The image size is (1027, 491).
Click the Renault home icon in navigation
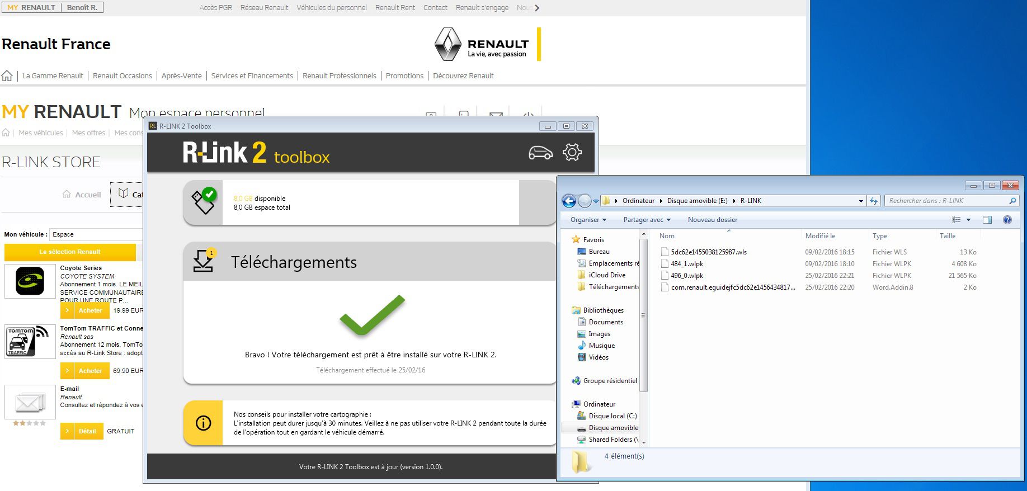7,75
